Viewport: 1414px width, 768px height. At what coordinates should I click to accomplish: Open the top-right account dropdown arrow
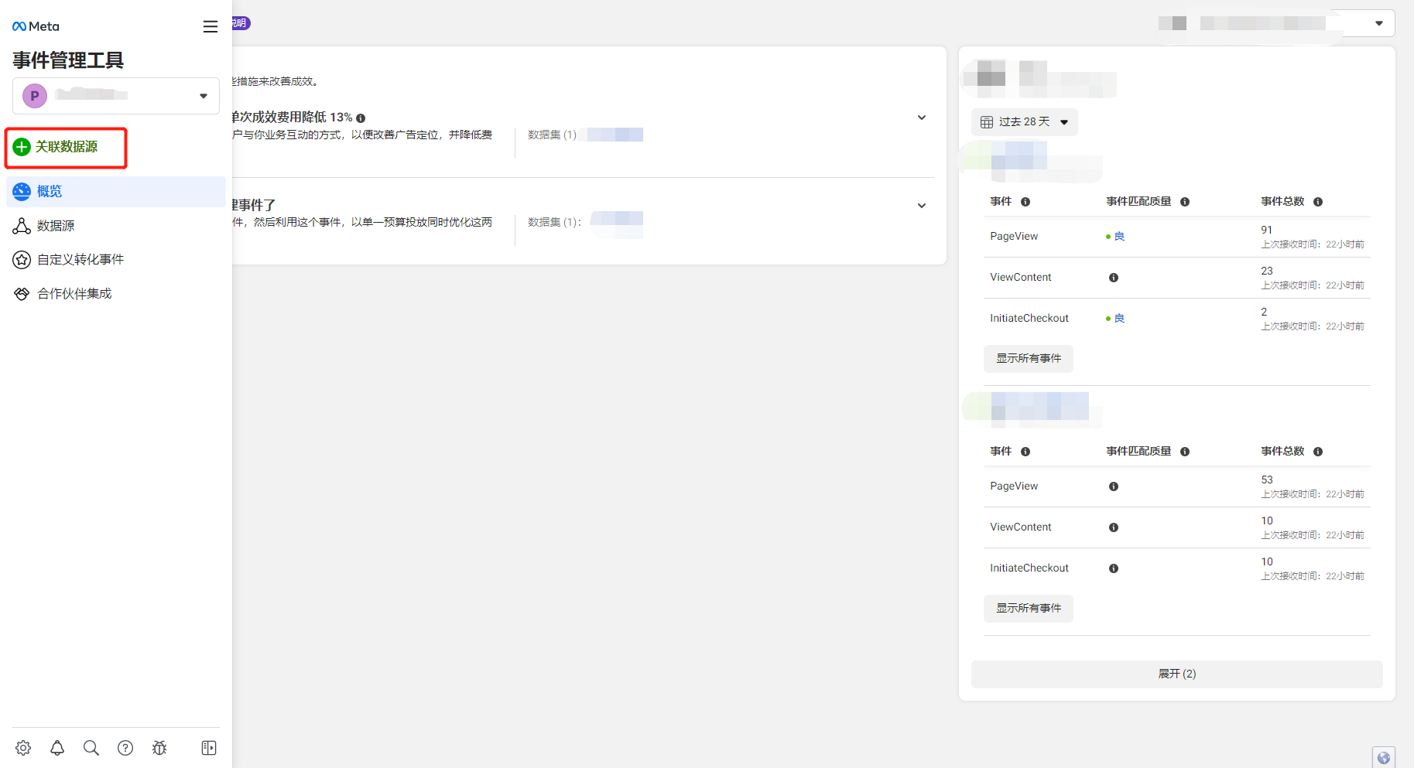[1378, 22]
